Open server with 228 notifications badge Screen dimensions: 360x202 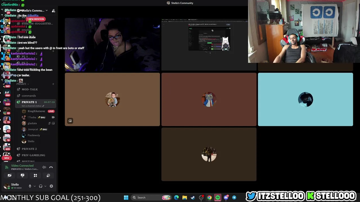click(7, 102)
